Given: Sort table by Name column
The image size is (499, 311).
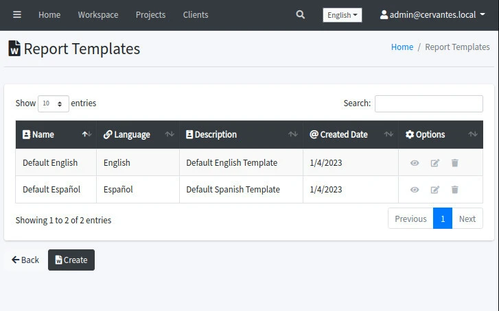Looking at the screenshot, I should coord(56,135).
